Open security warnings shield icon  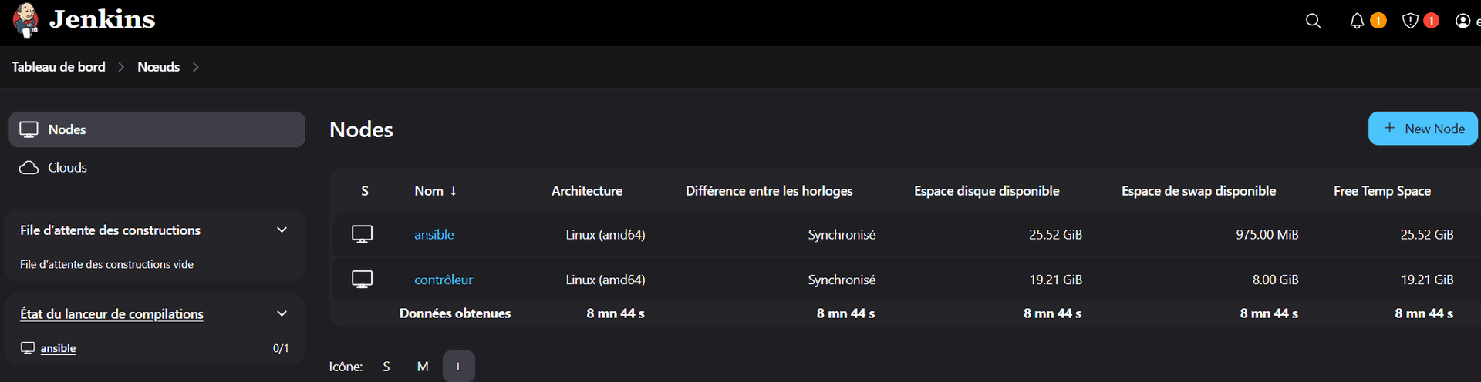point(1410,21)
